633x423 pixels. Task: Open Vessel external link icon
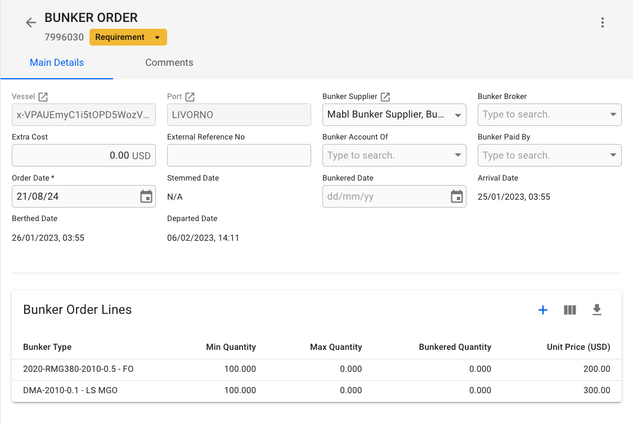(x=43, y=97)
